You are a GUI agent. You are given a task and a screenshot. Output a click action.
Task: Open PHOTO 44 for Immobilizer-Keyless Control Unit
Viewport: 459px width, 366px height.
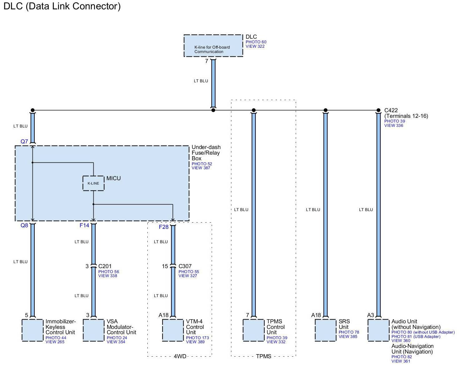pyautogui.click(x=56, y=338)
